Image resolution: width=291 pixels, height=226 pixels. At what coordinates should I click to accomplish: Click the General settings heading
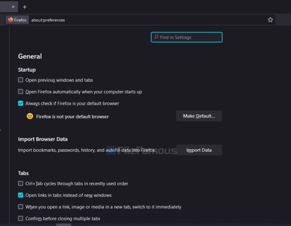coord(30,56)
